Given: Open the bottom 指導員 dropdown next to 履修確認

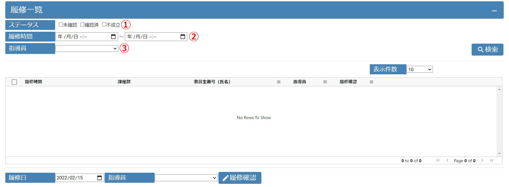Looking at the screenshot, I should coord(186,178).
